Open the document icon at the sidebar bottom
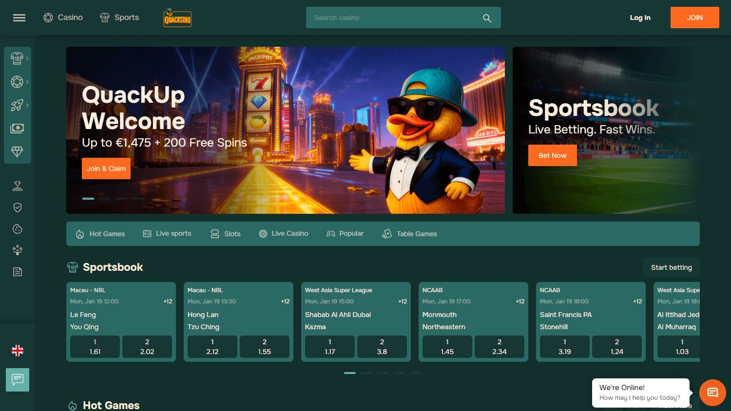The image size is (731, 411). [x=17, y=271]
